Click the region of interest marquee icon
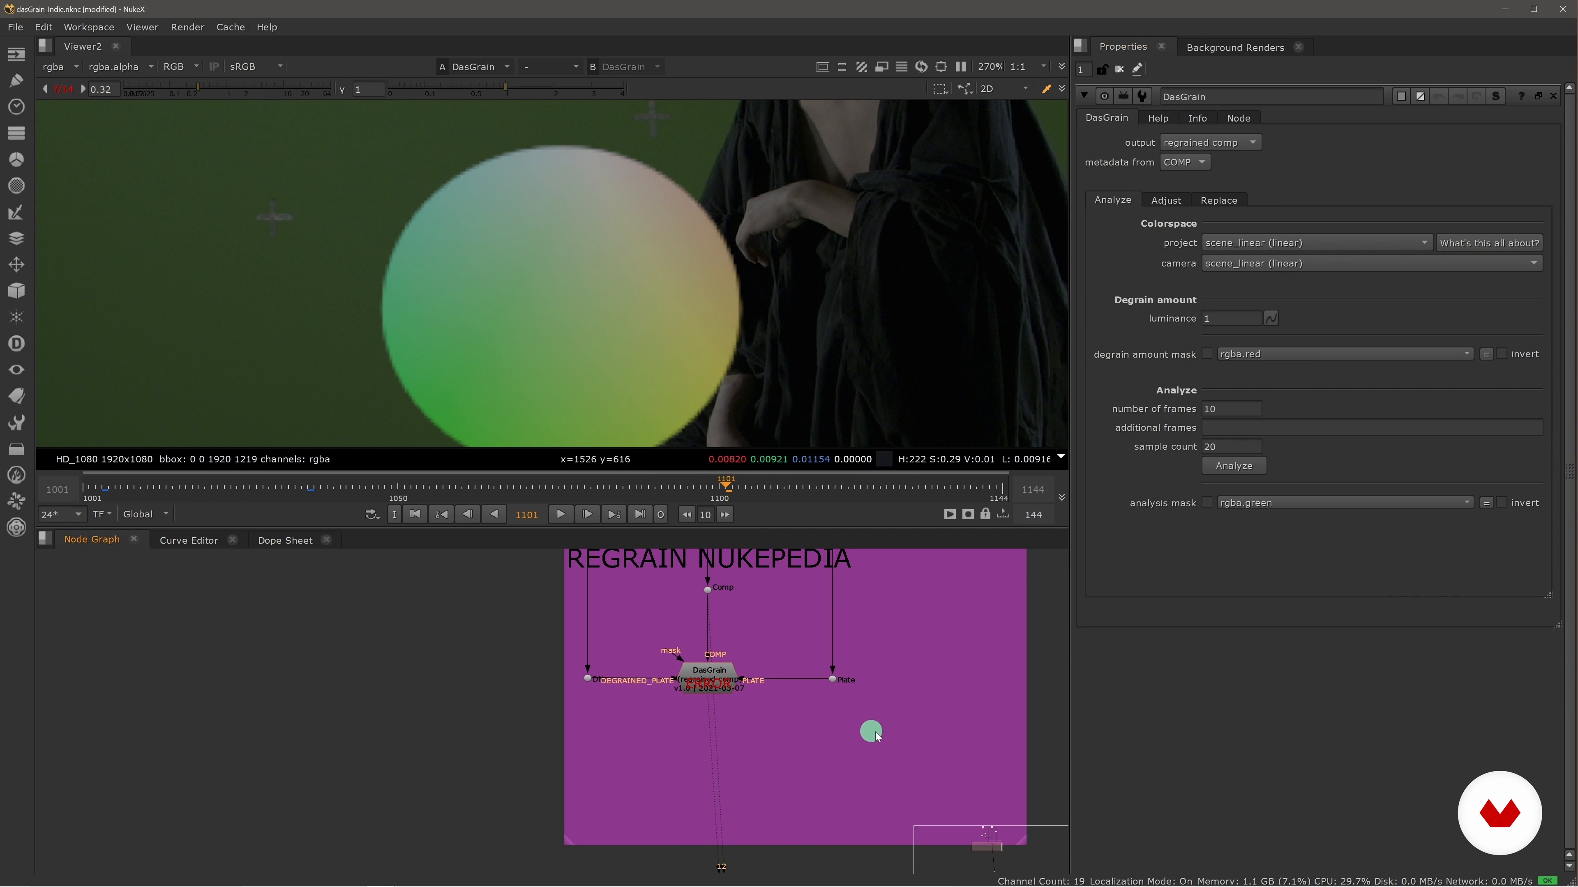This screenshot has height=887, width=1578. pyautogui.click(x=940, y=89)
